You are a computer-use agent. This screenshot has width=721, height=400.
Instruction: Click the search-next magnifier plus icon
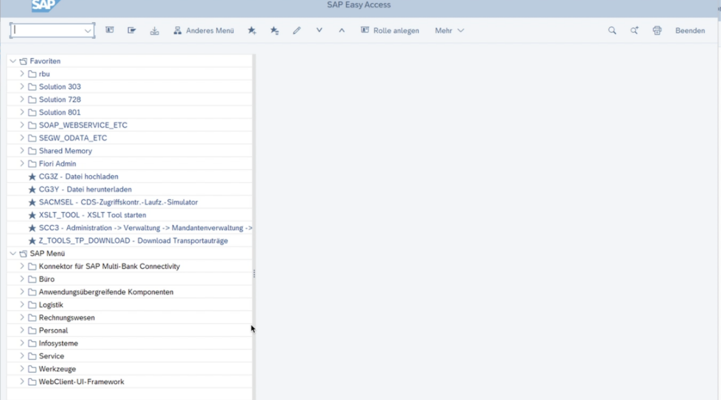click(x=634, y=31)
